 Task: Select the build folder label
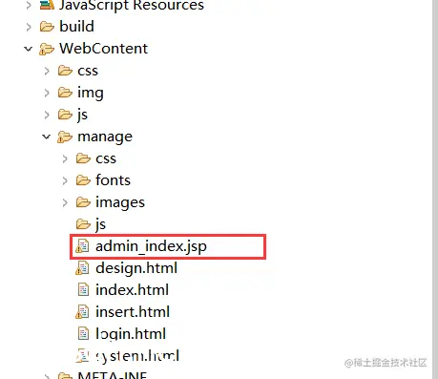pyautogui.click(x=76, y=27)
